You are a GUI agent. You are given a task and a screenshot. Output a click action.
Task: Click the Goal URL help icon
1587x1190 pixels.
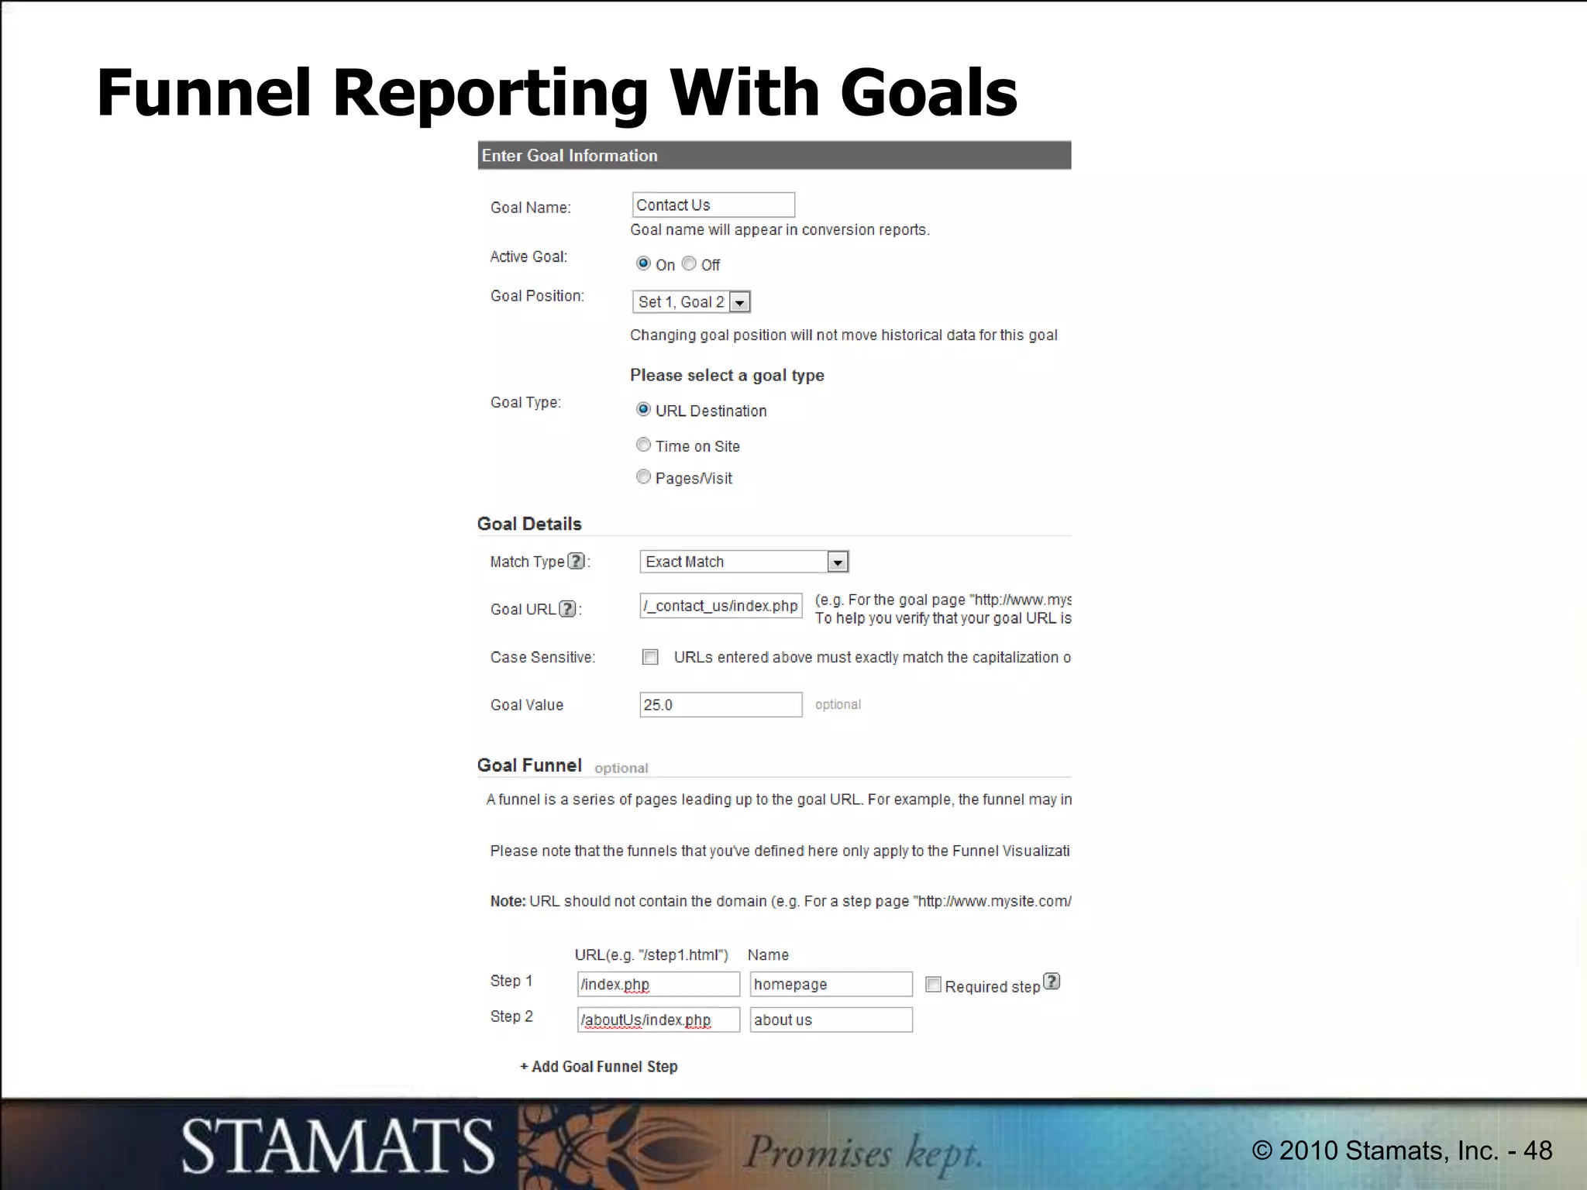point(567,609)
